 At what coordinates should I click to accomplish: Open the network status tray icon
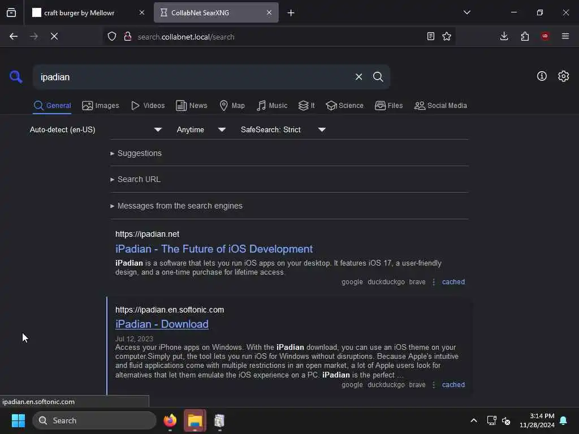tap(491, 420)
